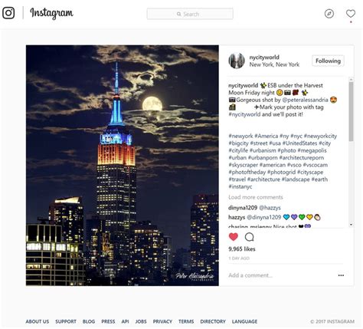The height and width of the screenshot is (329, 363).
Task: Open the nycityworld profile avatar
Action: pyautogui.click(x=237, y=61)
